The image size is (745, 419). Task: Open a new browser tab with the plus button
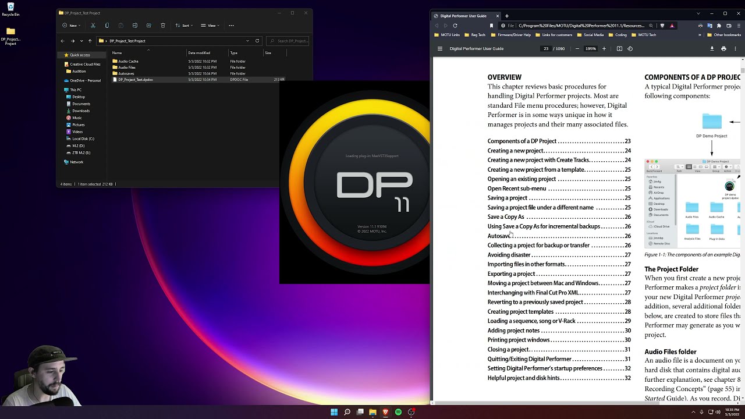pyautogui.click(x=506, y=16)
